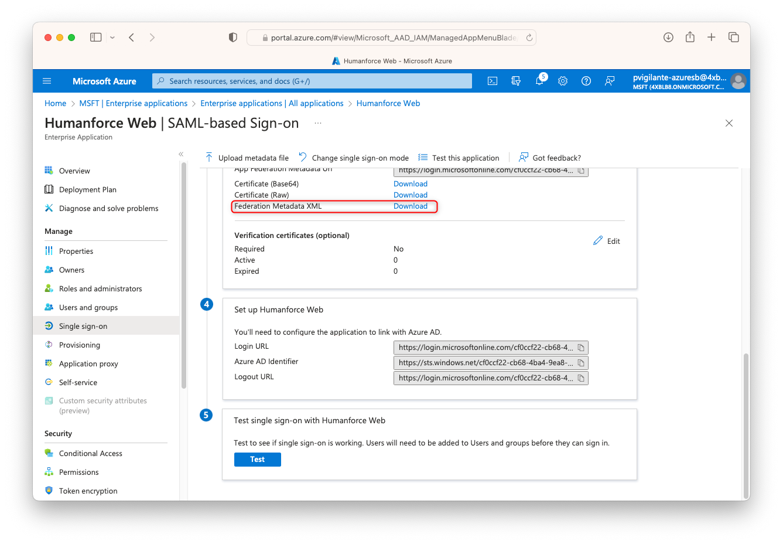Click the blue Test button
This screenshot has height=544, width=783.
pos(258,460)
